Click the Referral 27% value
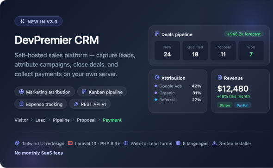This screenshot has width=273, height=168. pyautogui.click(x=197, y=100)
